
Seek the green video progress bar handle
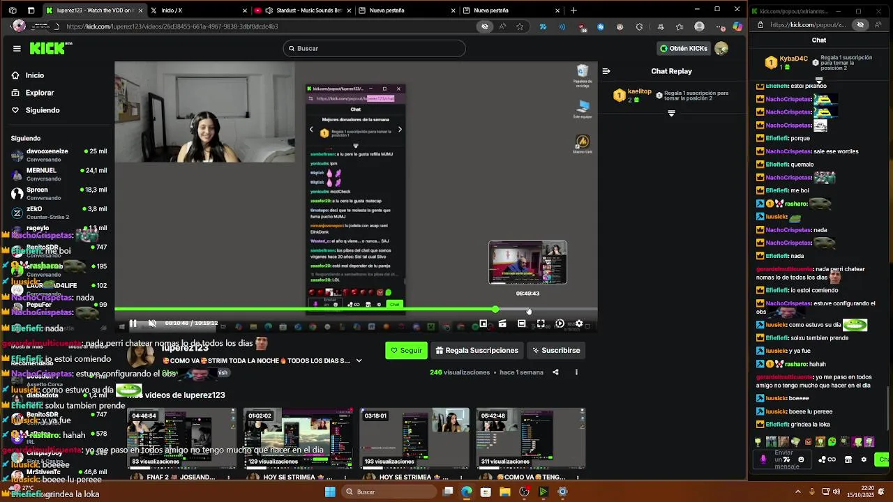click(x=495, y=309)
